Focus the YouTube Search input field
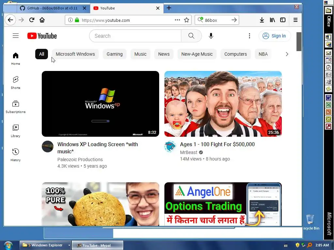Screen dimensions: 334x250 click(x=135, y=36)
